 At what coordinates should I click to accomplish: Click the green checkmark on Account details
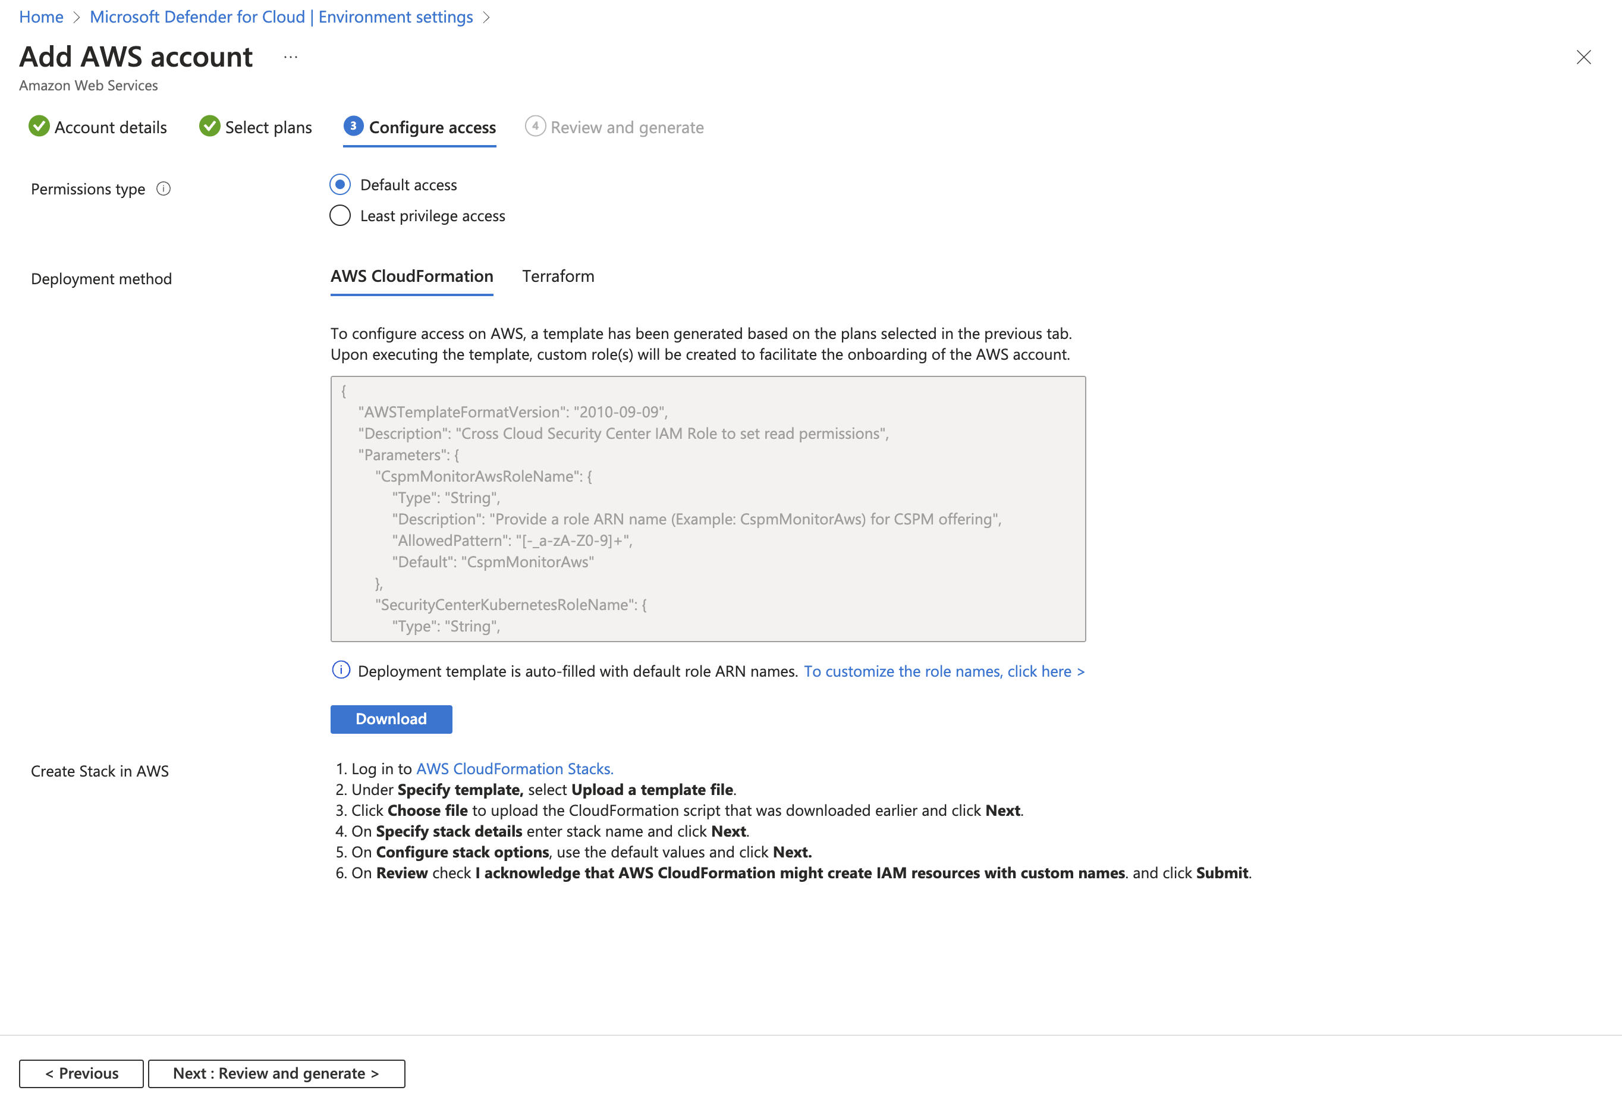39,126
